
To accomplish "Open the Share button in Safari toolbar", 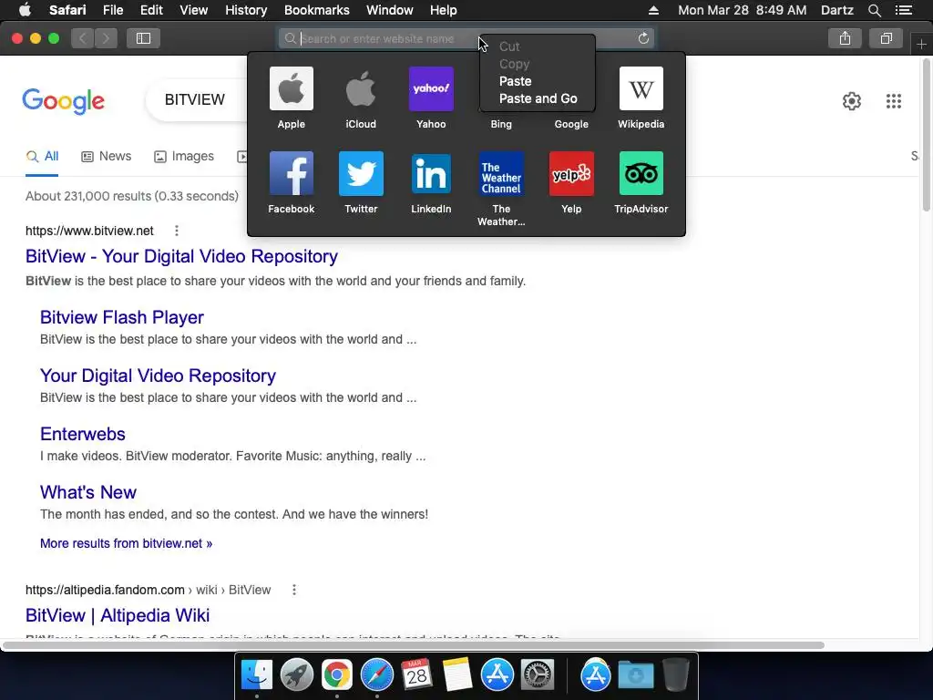I will (845, 38).
